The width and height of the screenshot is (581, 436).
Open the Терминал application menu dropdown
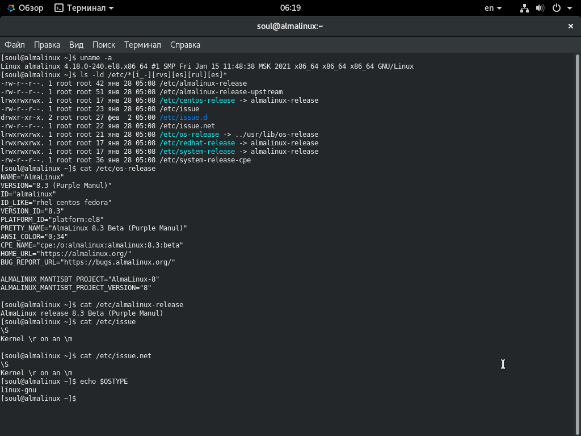point(84,8)
